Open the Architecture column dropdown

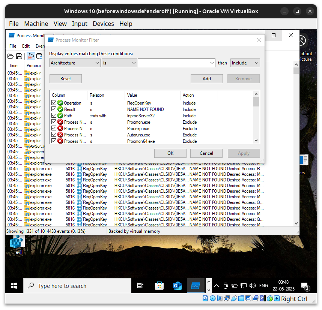pyautogui.click(x=75, y=63)
